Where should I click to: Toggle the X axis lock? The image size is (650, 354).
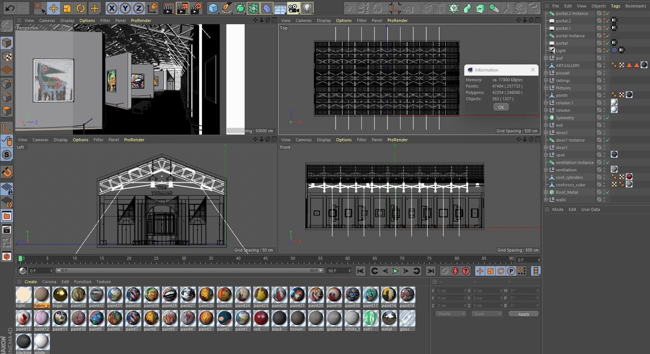tap(112, 8)
